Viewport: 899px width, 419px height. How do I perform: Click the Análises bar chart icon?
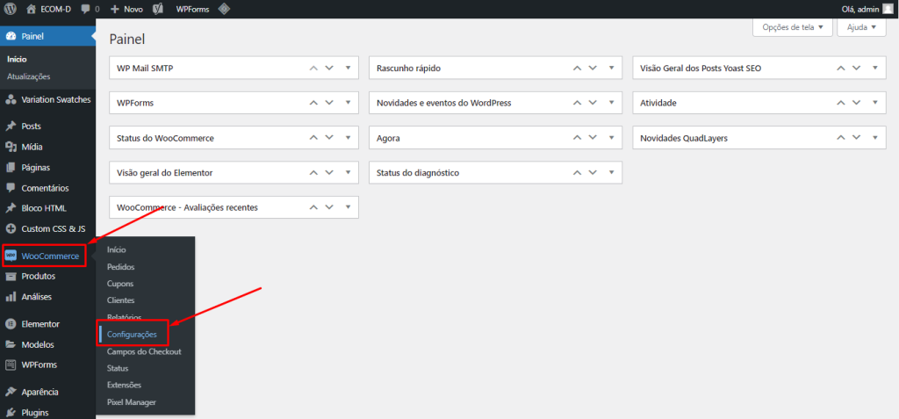11,297
